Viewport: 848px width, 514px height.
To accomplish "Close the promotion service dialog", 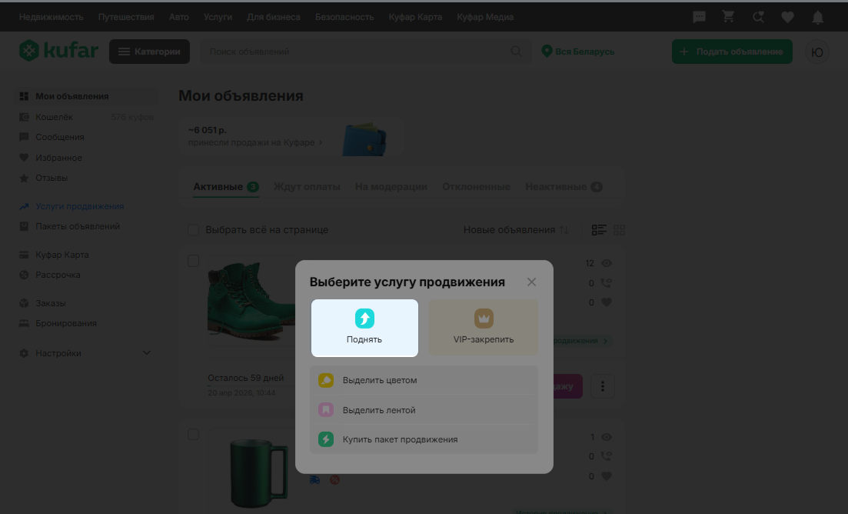I will coord(531,282).
